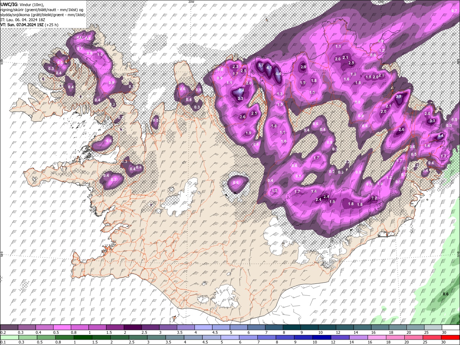Click the pale lavender swatch between 4 and 4.5, upper scale

coord(203,327)
